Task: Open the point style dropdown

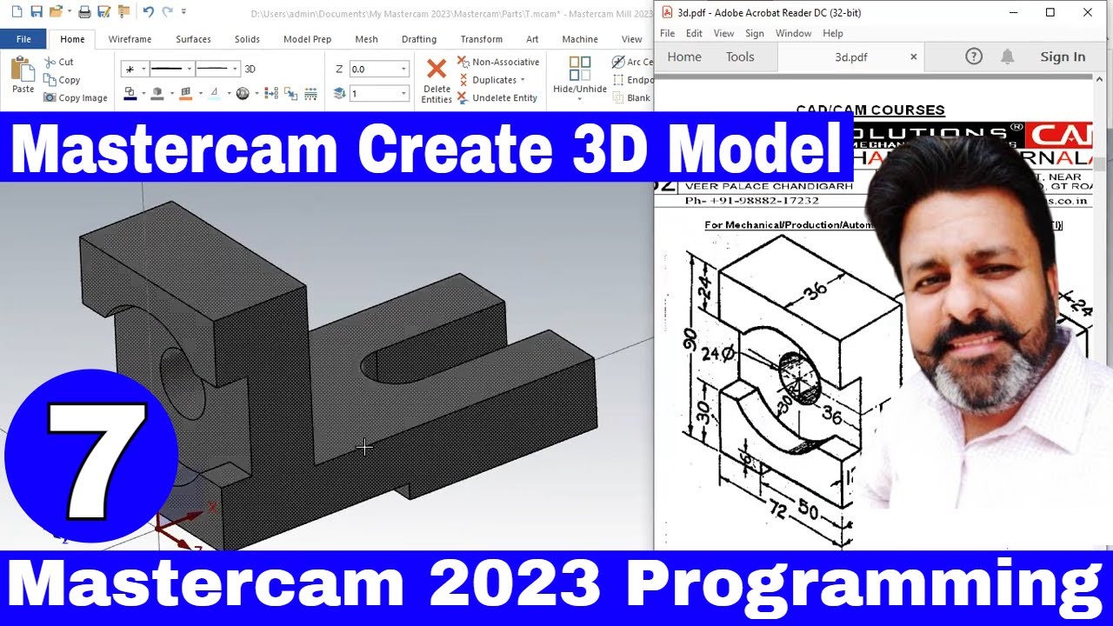Action: (143, 69)
